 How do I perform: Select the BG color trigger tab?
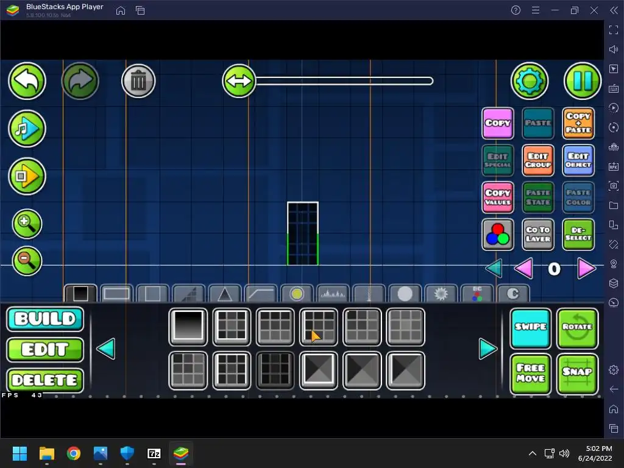[477, 294]
